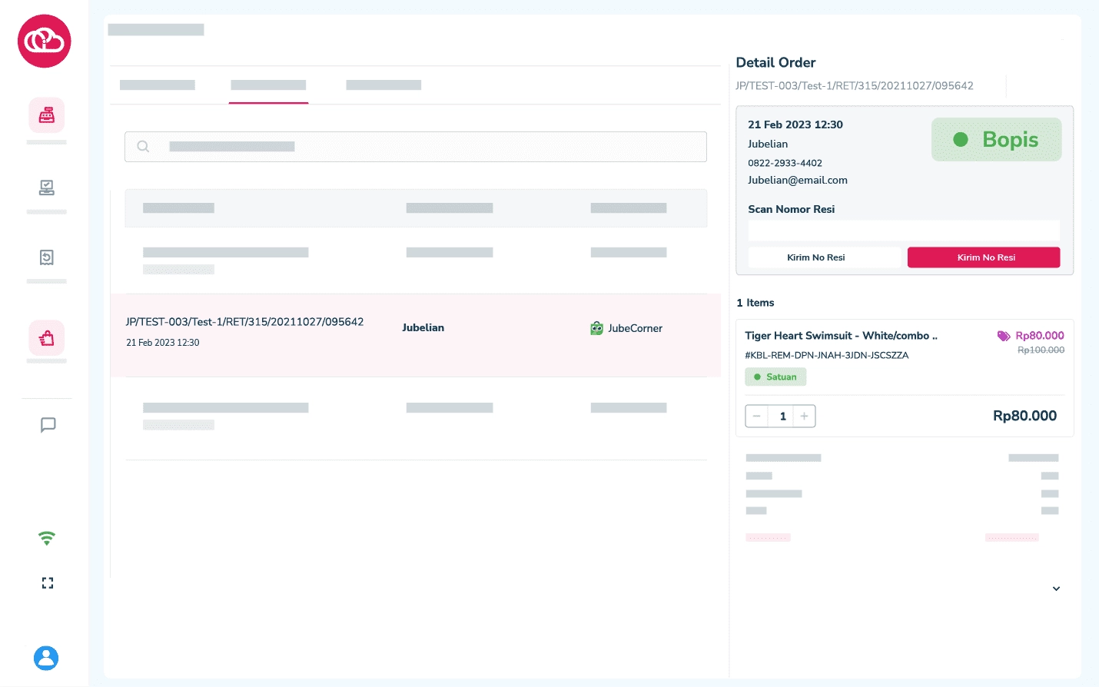Viewport: 1099px width, 687px height.
Task: Decrease item quantity with minus button
Action: 757,417
